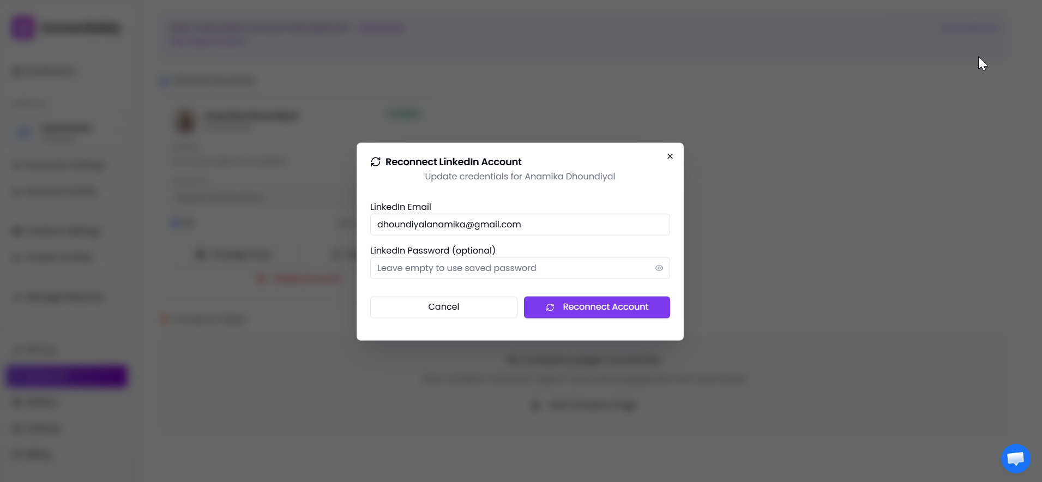Click the Dashboard icon at sidebar top

tap(16, 71)
